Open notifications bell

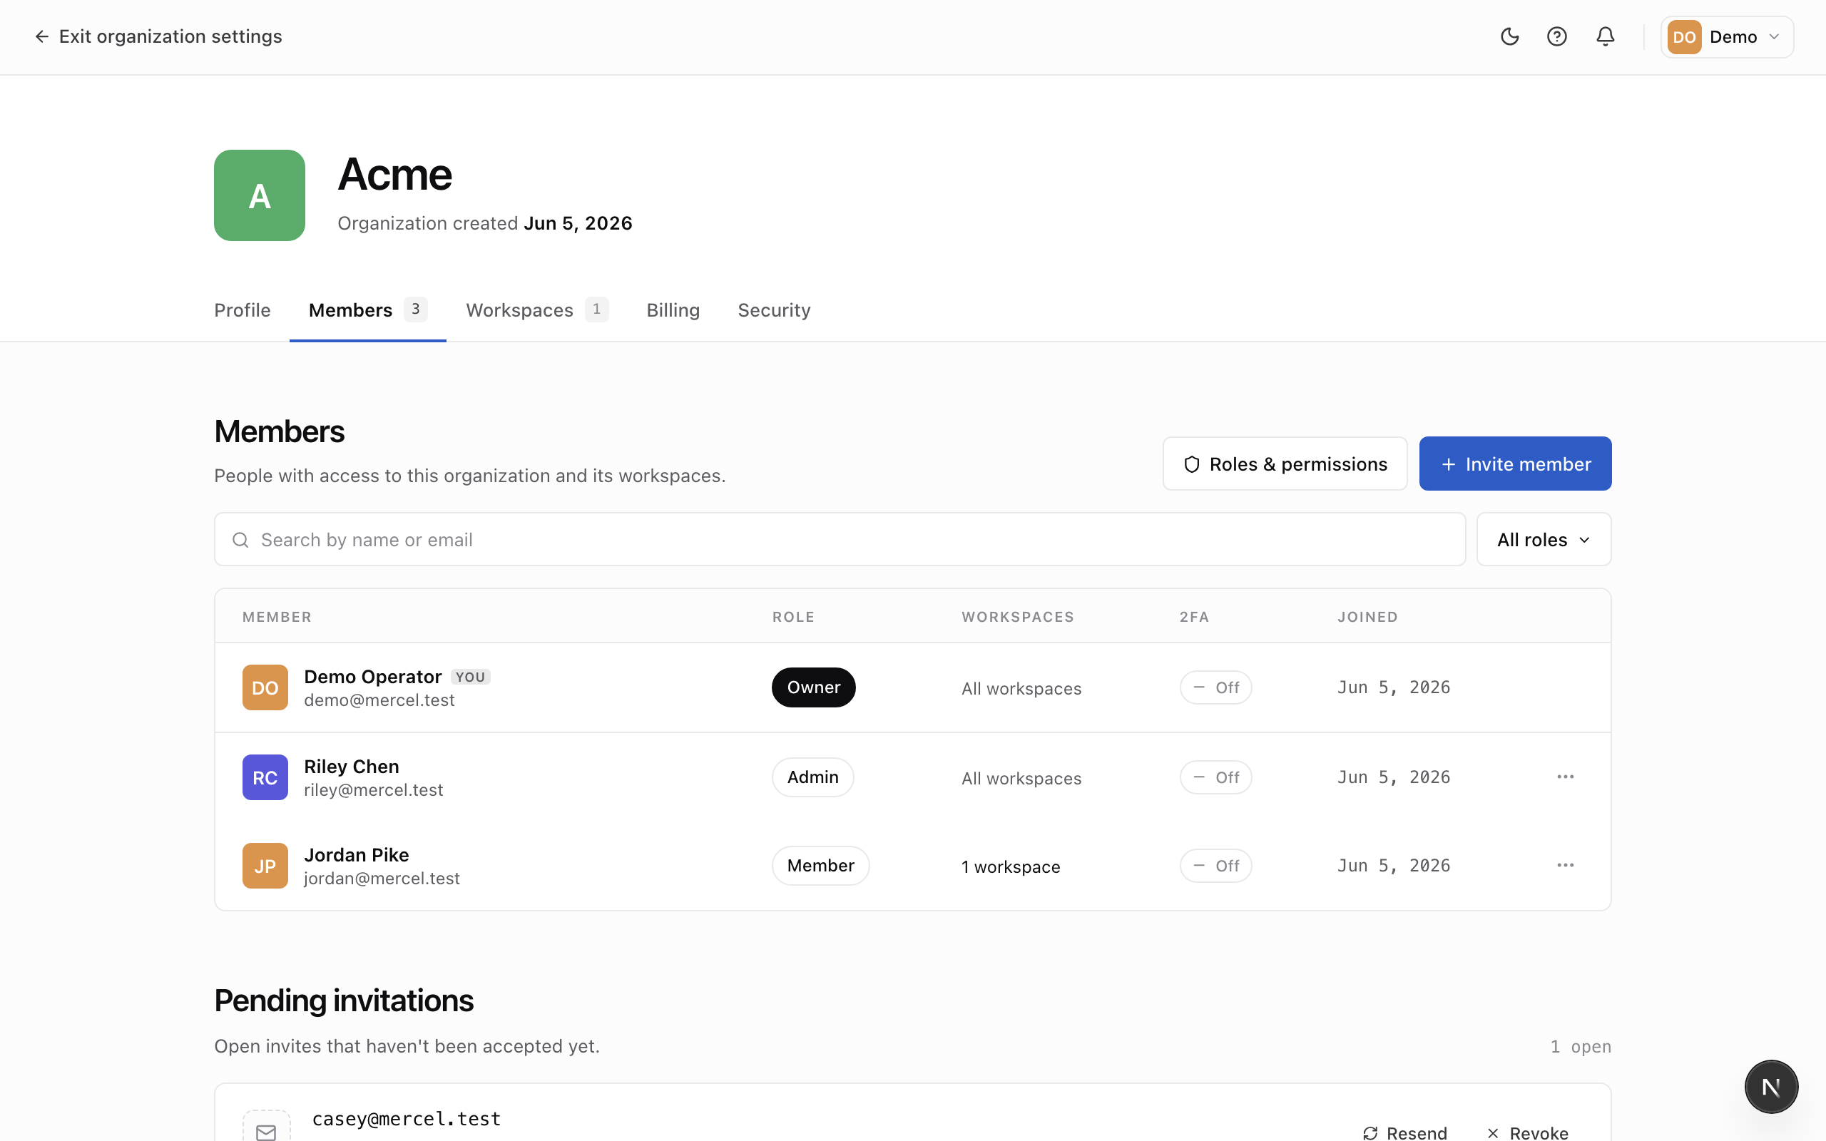1605,36
